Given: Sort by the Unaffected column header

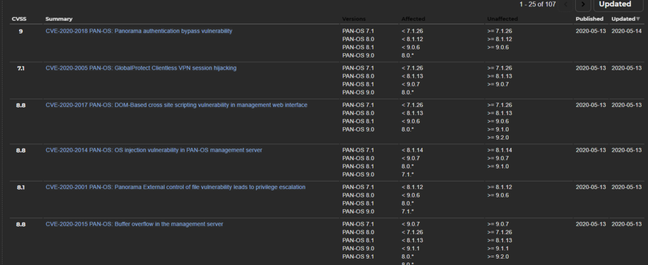Looking at the screenshot, I should [502, 19].
